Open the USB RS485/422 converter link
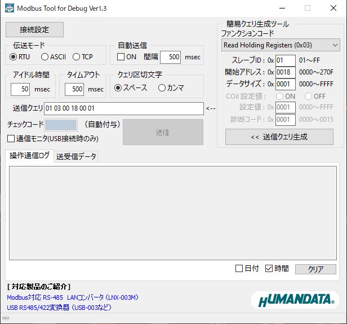347x324 pixels. 59,307
